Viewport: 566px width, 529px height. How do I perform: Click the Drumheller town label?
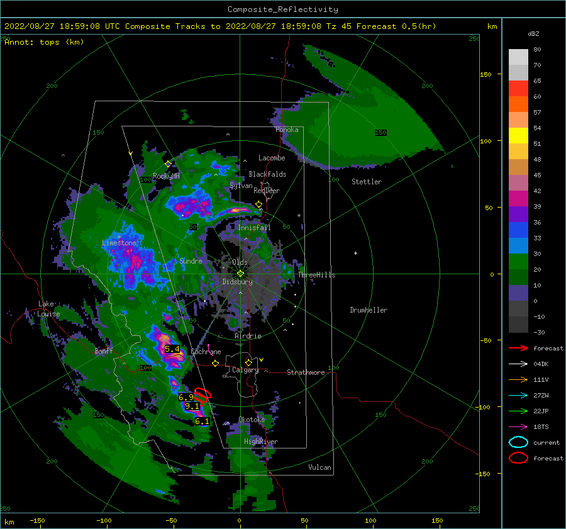pyautogui.click(x=369, y=310)
